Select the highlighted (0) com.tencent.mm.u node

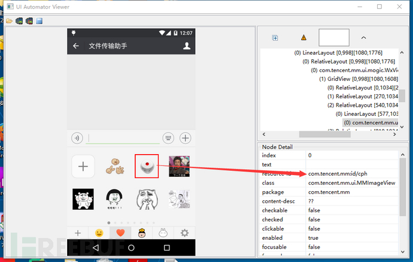coord(371,123)
